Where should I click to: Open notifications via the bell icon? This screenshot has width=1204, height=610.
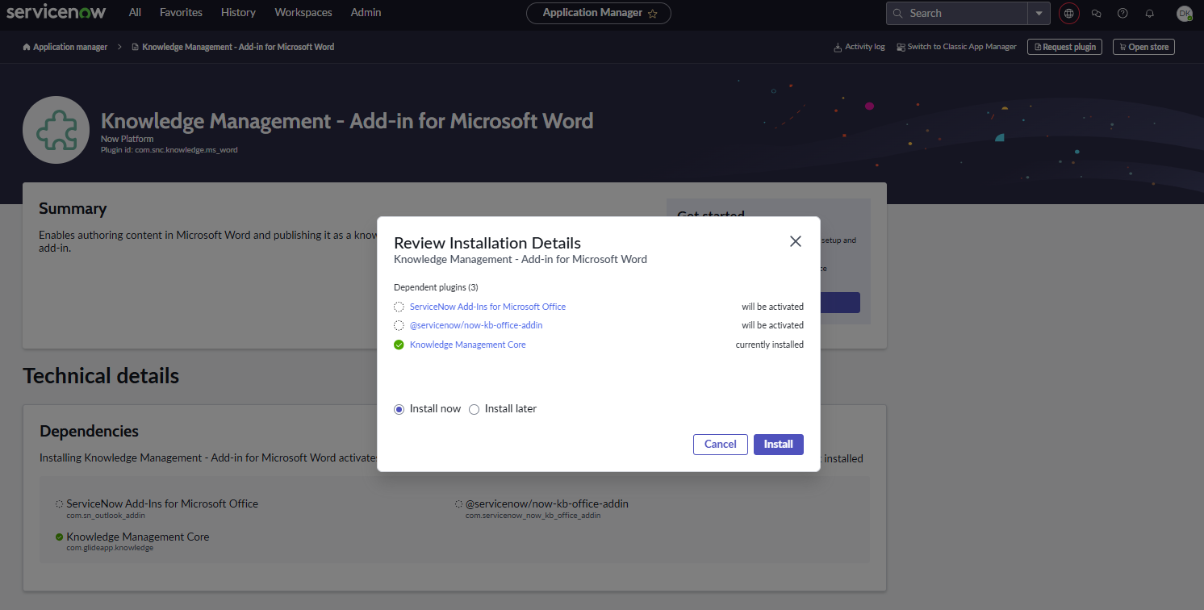tap(1149, 13)
